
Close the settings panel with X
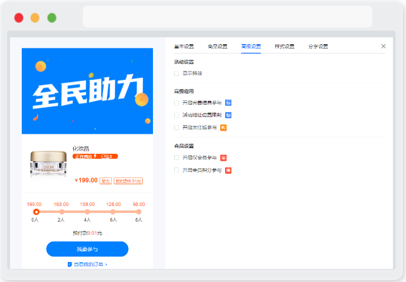[x=384, y=46]
